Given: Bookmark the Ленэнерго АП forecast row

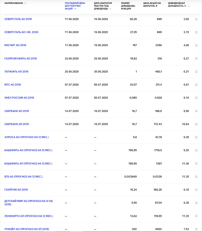Looking at the screenshot, I should [196, 216].
